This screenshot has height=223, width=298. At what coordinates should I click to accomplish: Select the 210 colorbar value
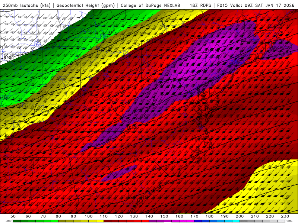(x=255, y=216)
